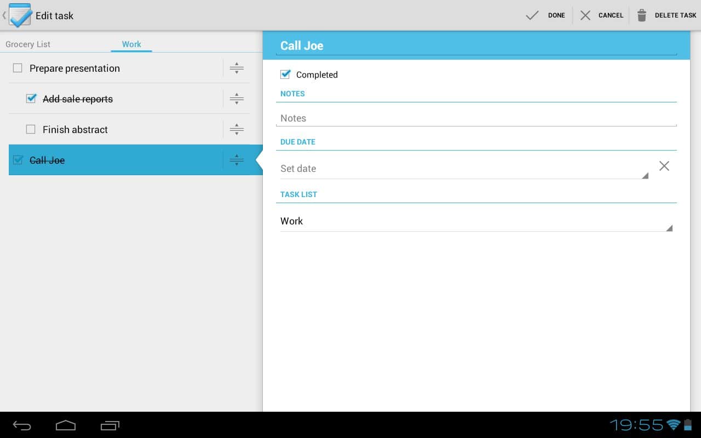
Task: Click the reorder handle for Finish abstract
Action: [237, 130]
